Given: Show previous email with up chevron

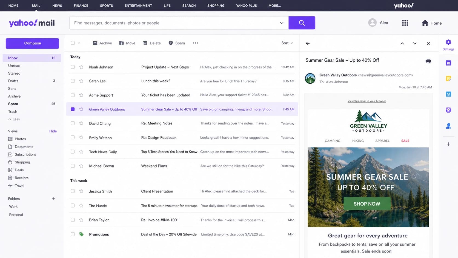Looking at the screenshot, I should (x=402, y=43).
